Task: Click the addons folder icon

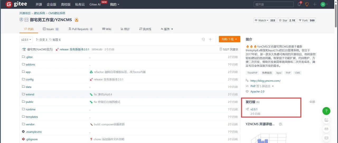Action: (24, 64)
